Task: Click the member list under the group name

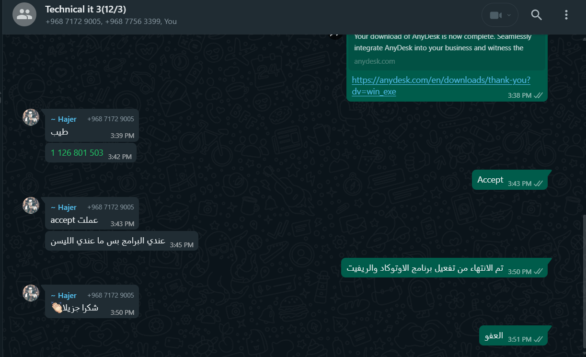Action: [111, 22]
